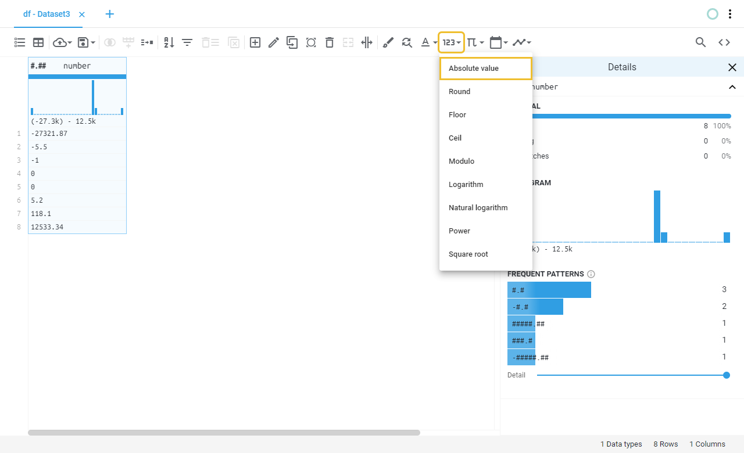
Task: Click the horizontal scrollbar under the table
Action: pos(224,433)
